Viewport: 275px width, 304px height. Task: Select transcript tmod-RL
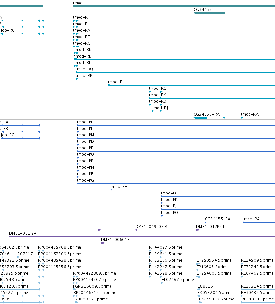coord(81,24)
